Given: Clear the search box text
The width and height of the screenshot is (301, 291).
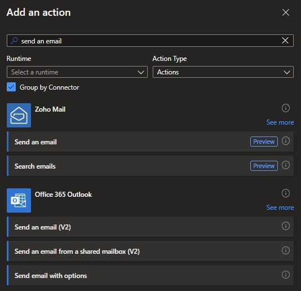Looking at the screenshot, I should pos(285,41).
